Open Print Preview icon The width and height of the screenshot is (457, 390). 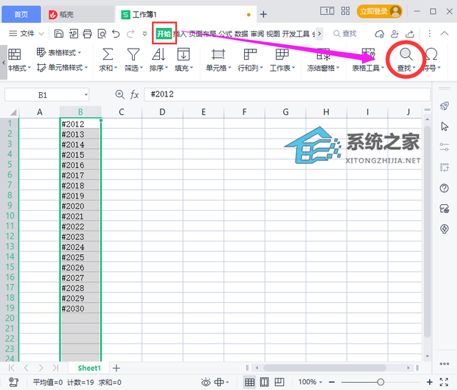(101, 34)
